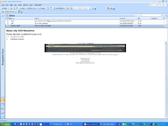Open the unsubscribe click here link
The width and height of the screenshot is (168, 126).
pos(115,55)
